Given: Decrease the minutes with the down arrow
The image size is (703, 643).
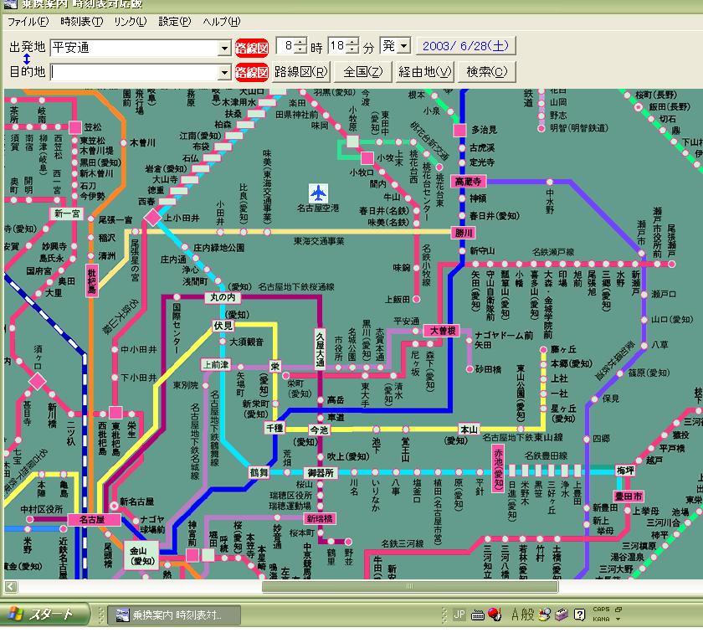Looking at the screenshot, I should coord(353,49).
